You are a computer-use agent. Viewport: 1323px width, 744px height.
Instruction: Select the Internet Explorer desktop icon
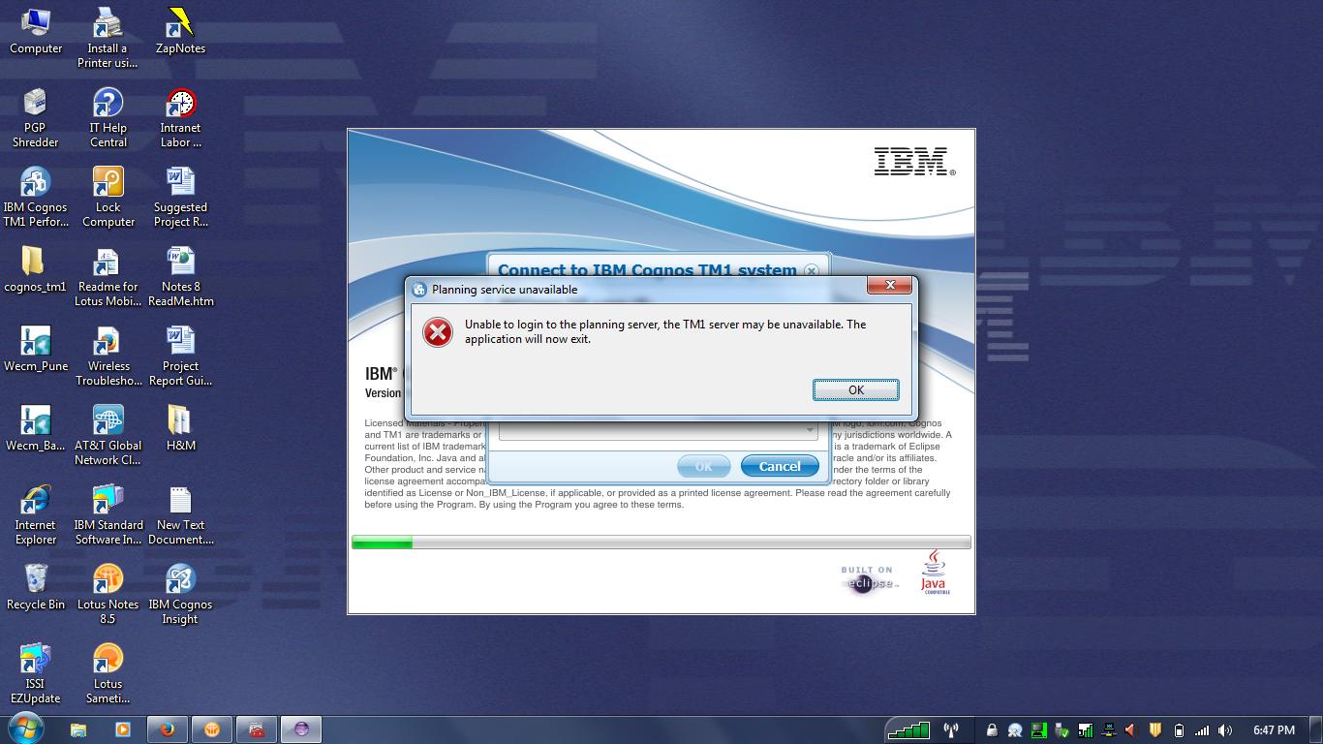(36, 514)
